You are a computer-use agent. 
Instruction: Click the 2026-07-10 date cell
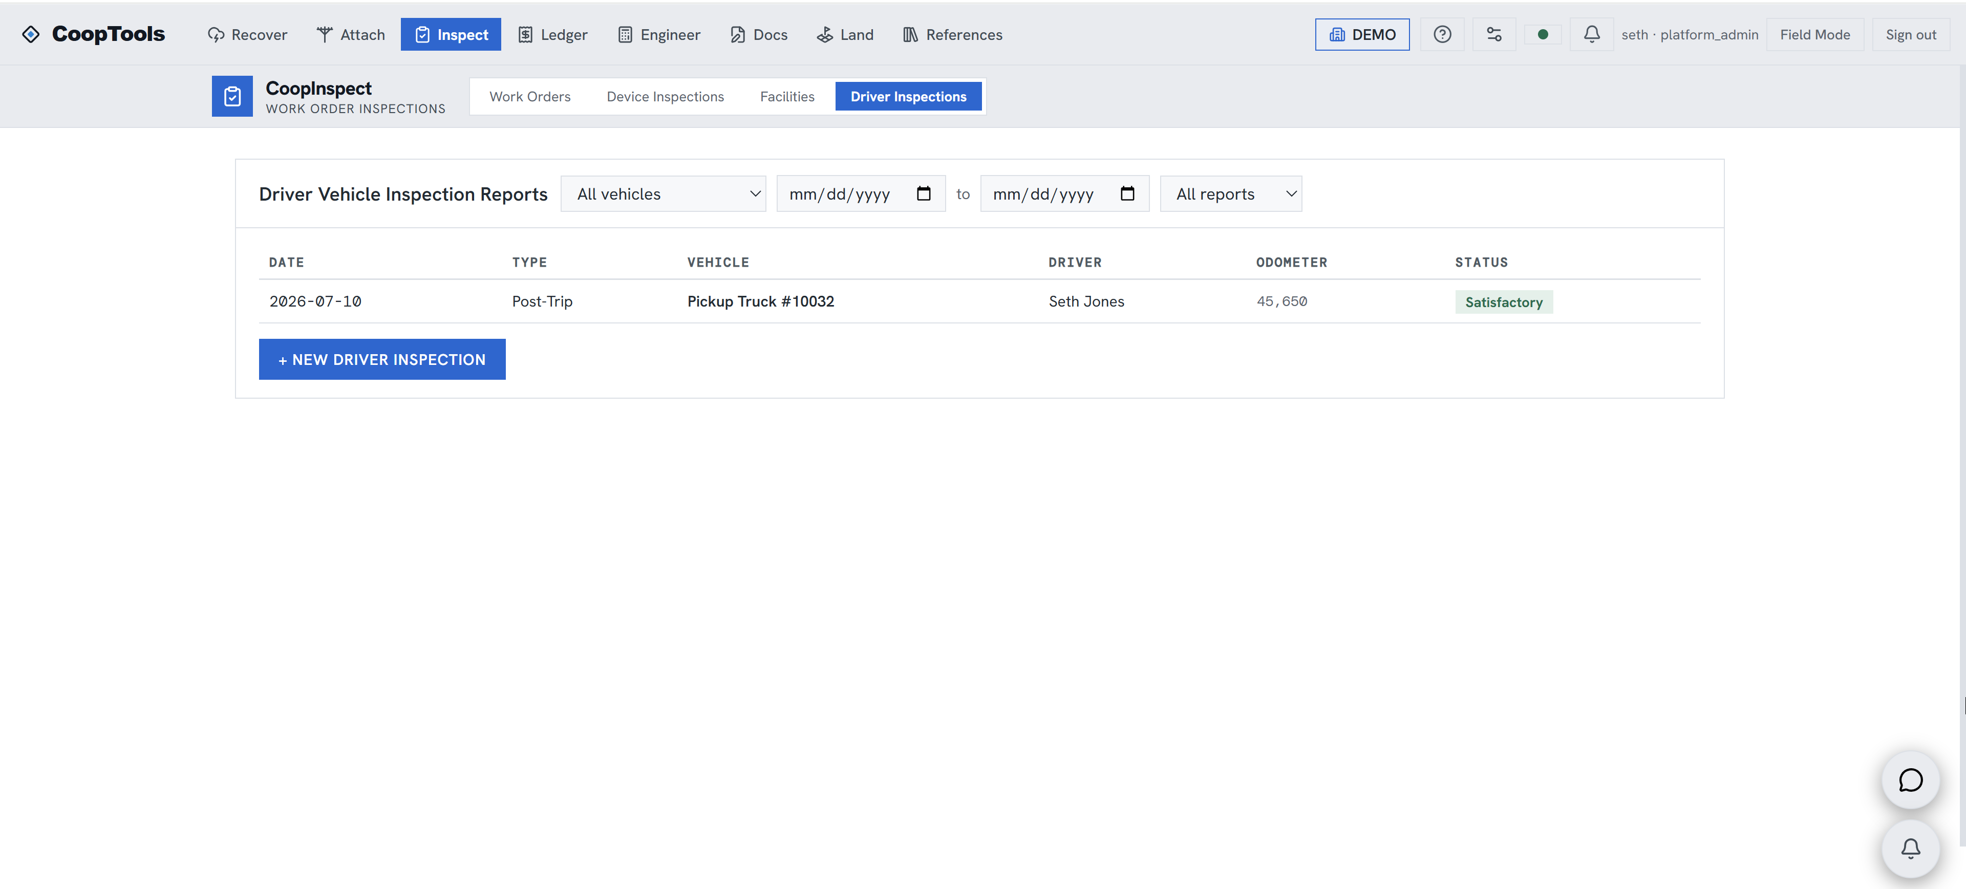point(315,301)
